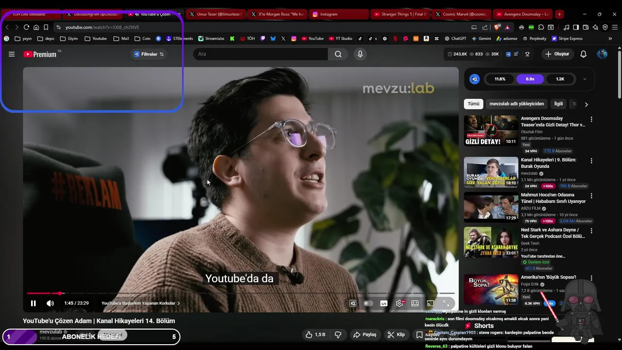Enter fullscreen mode
Screen dimensions: 622x350
pos(446,303)
